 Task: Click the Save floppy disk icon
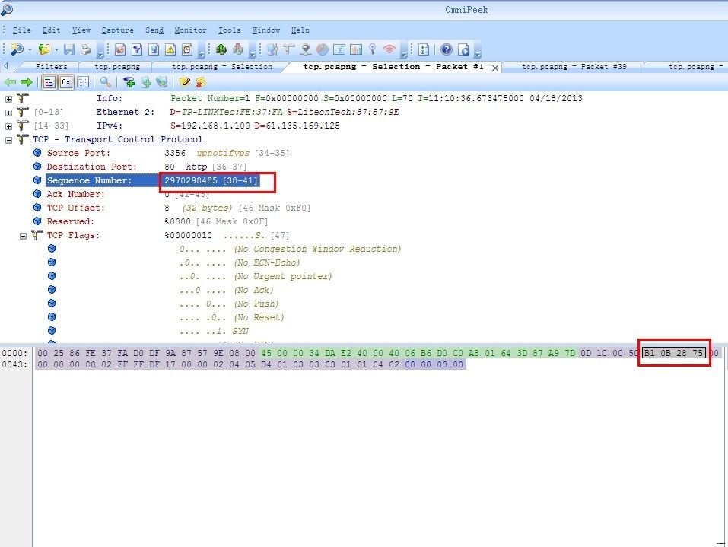click(69, 49)
